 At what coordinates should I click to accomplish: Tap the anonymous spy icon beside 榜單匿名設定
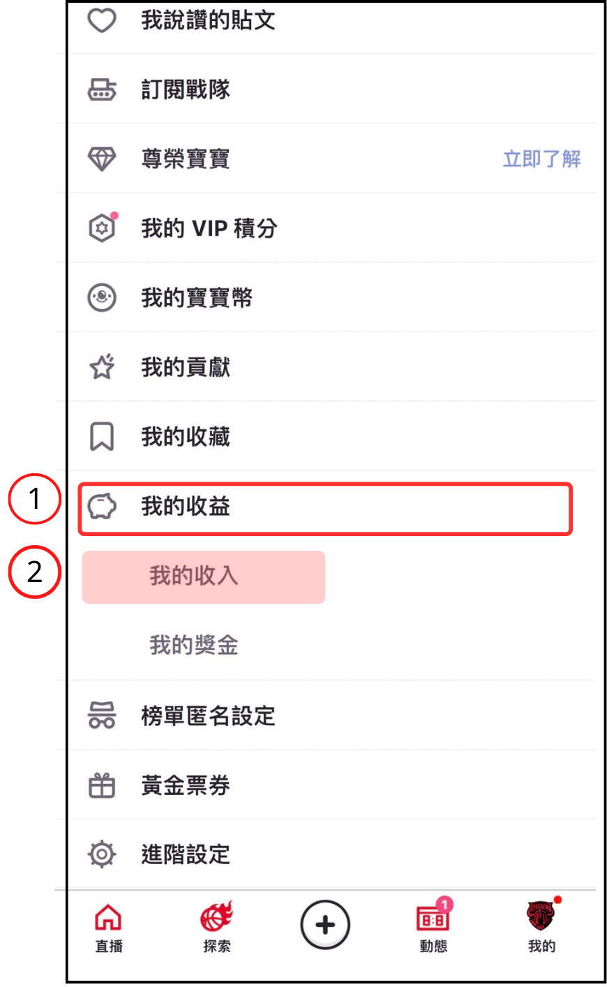(102, 715)
